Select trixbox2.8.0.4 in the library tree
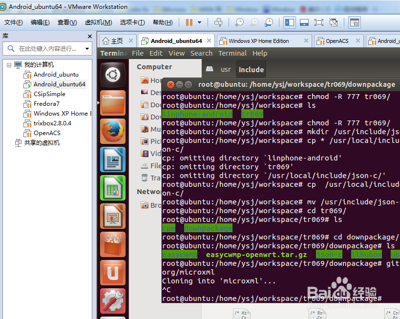The width and height of the screenshot is (400, 319). click(x=52, y=123)
